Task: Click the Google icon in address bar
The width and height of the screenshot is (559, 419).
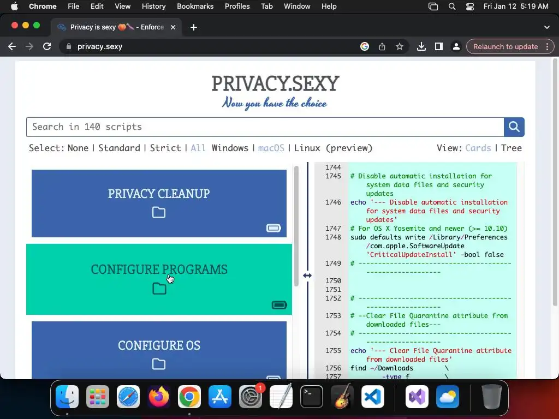Action: click(x=364, y=47)
